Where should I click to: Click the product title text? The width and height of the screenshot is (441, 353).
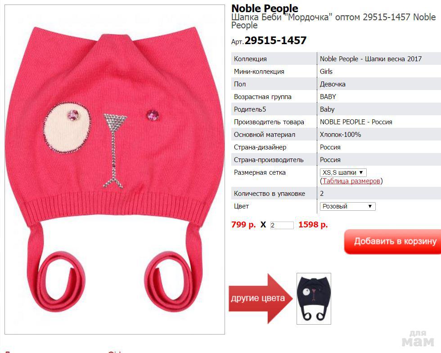[333, 21]
